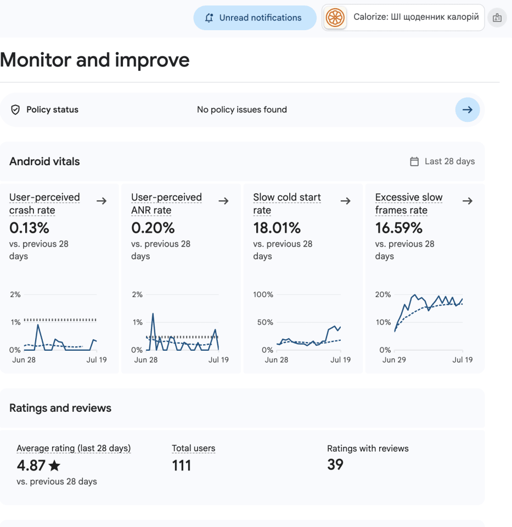Open Excessive slow frames rate link
The width and height of the screenshot is (512, 527).
(409, 204)
